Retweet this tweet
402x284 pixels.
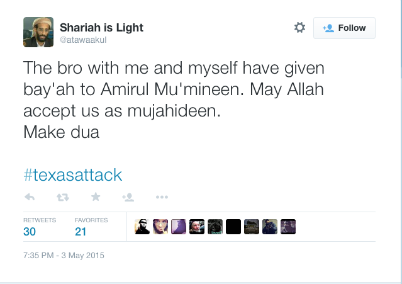click(x=62, y=197)
